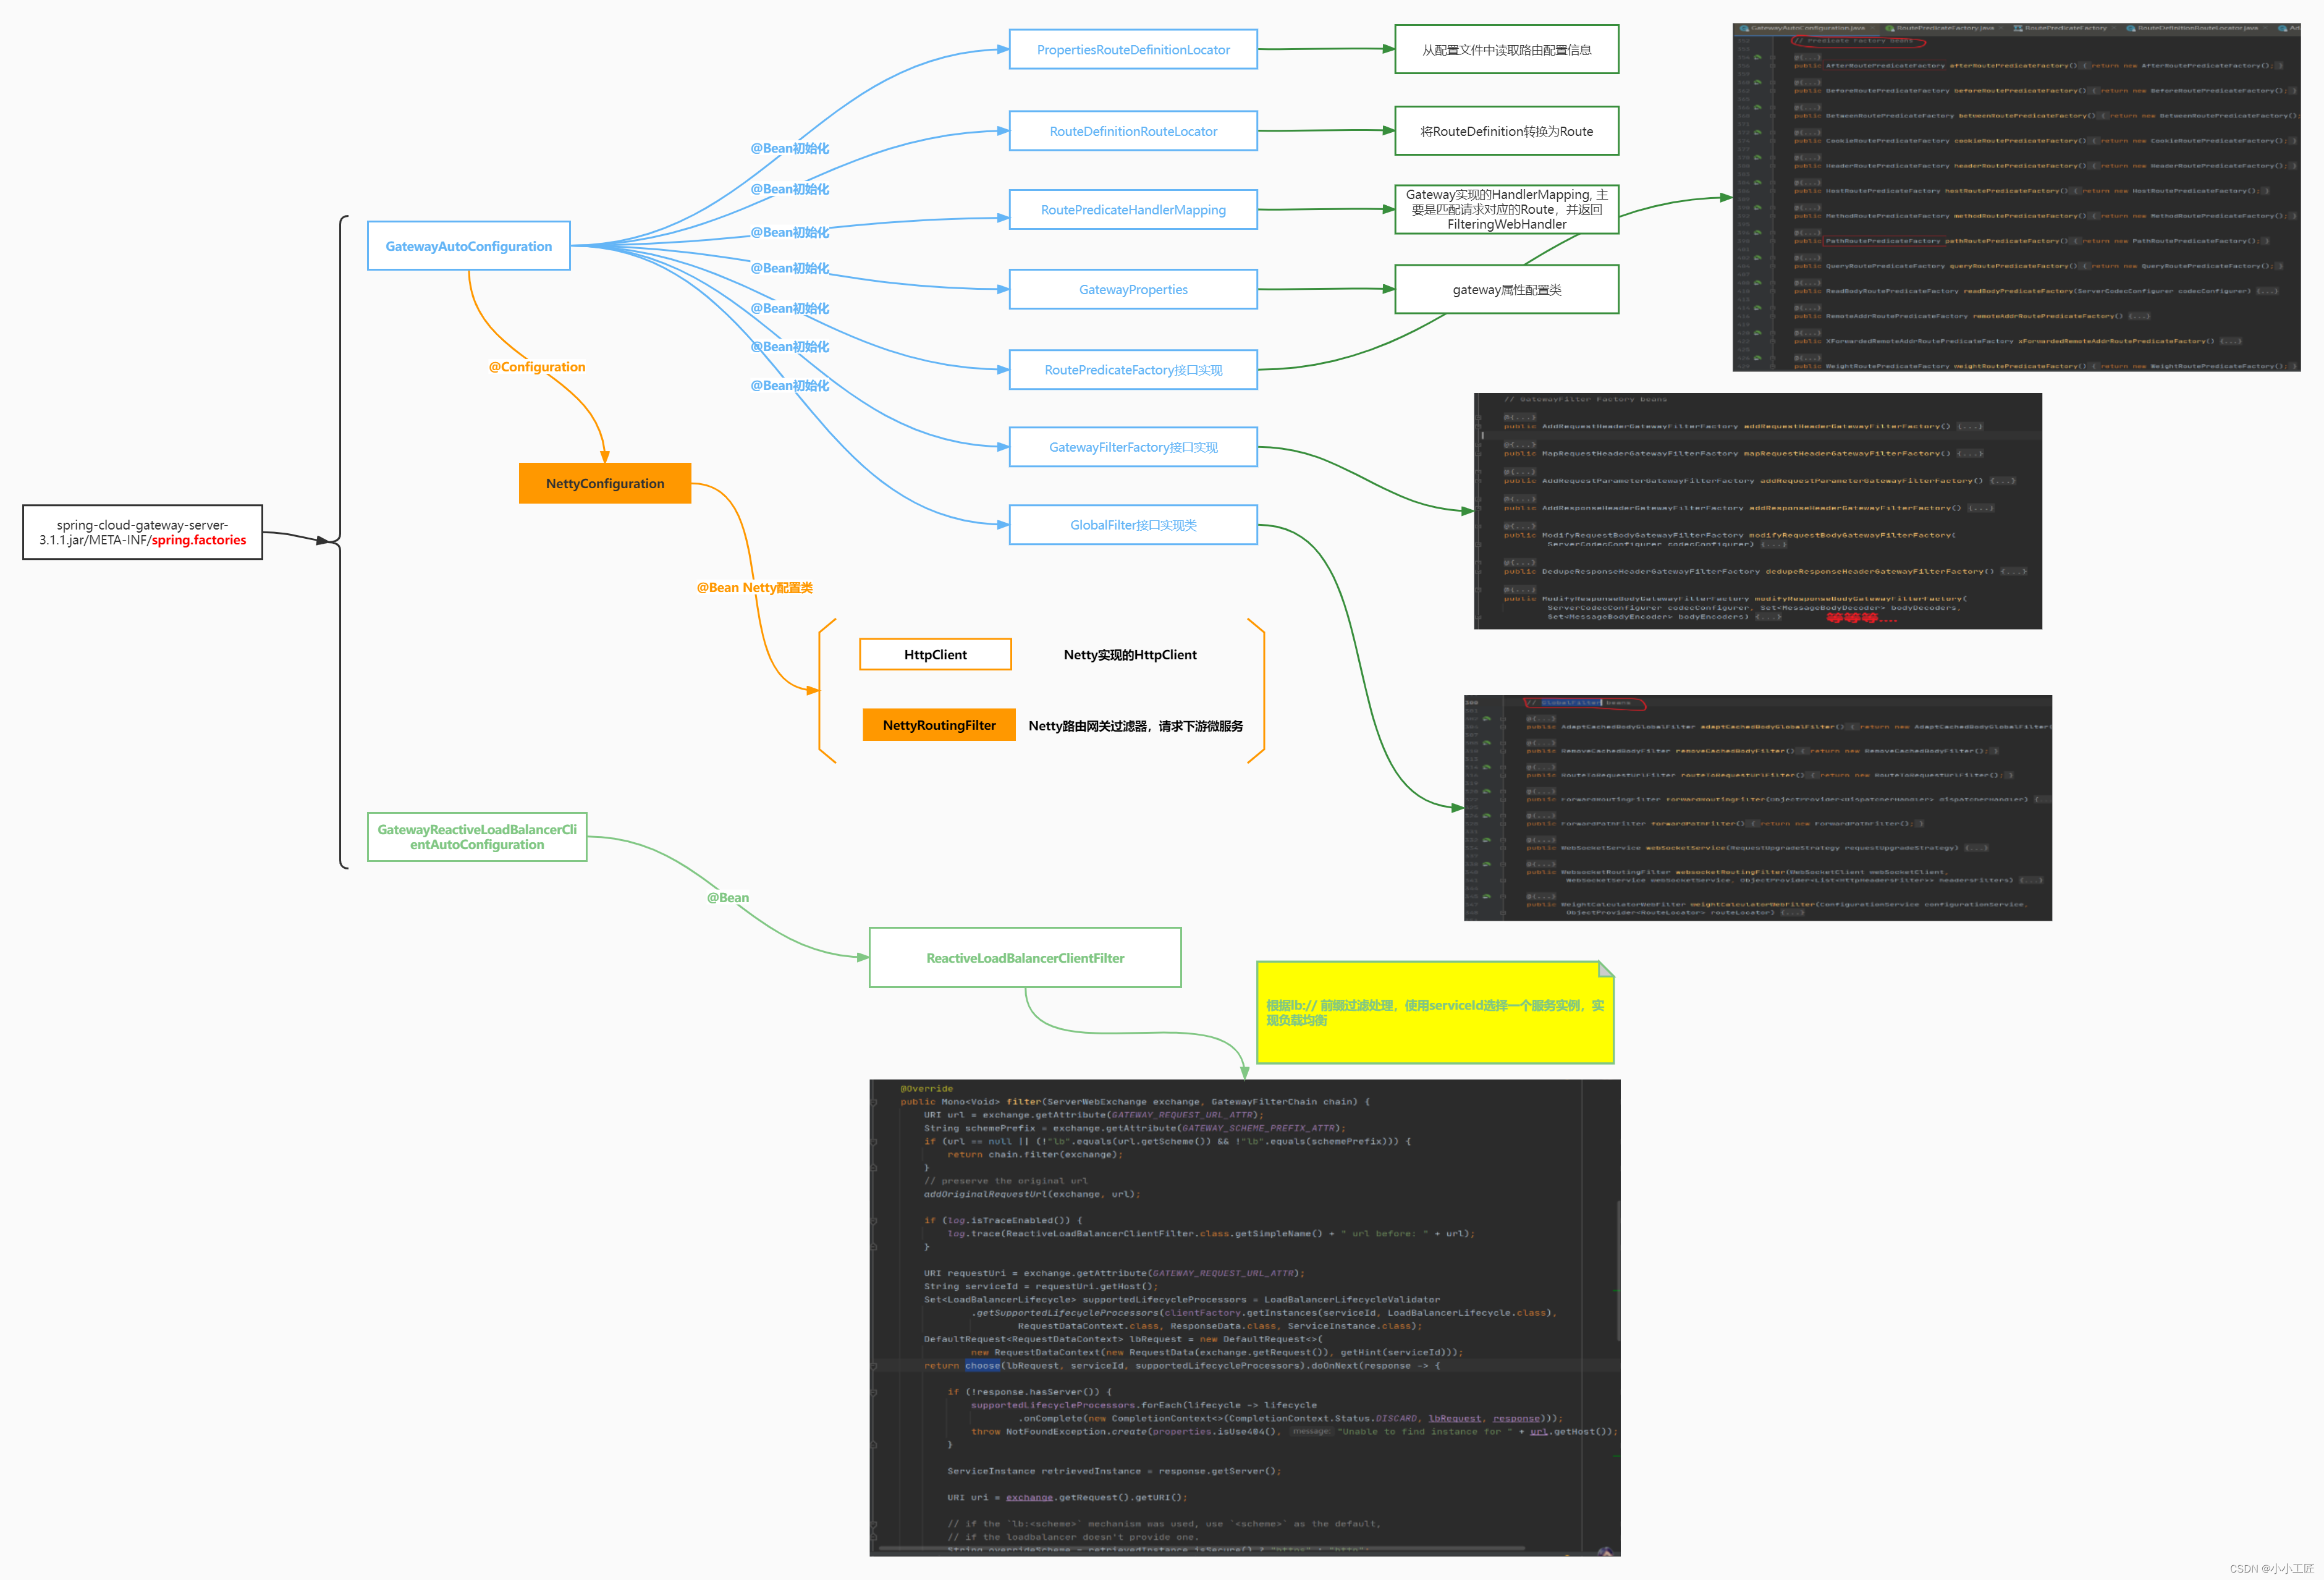The width and height of the screenshot is (2324, 1580).
Task: Click the GatewayReactiveLoadBalancerClientAutoConfiguration node
Action: point(476,836)
